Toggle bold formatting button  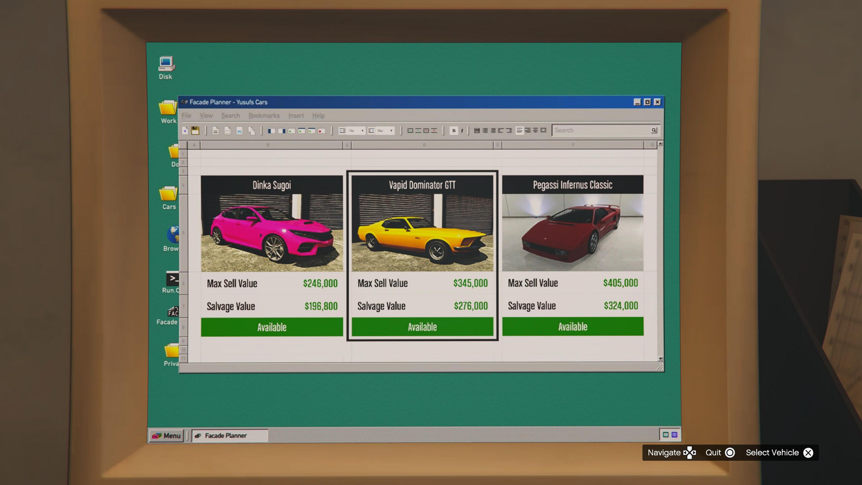pos(454,131)
